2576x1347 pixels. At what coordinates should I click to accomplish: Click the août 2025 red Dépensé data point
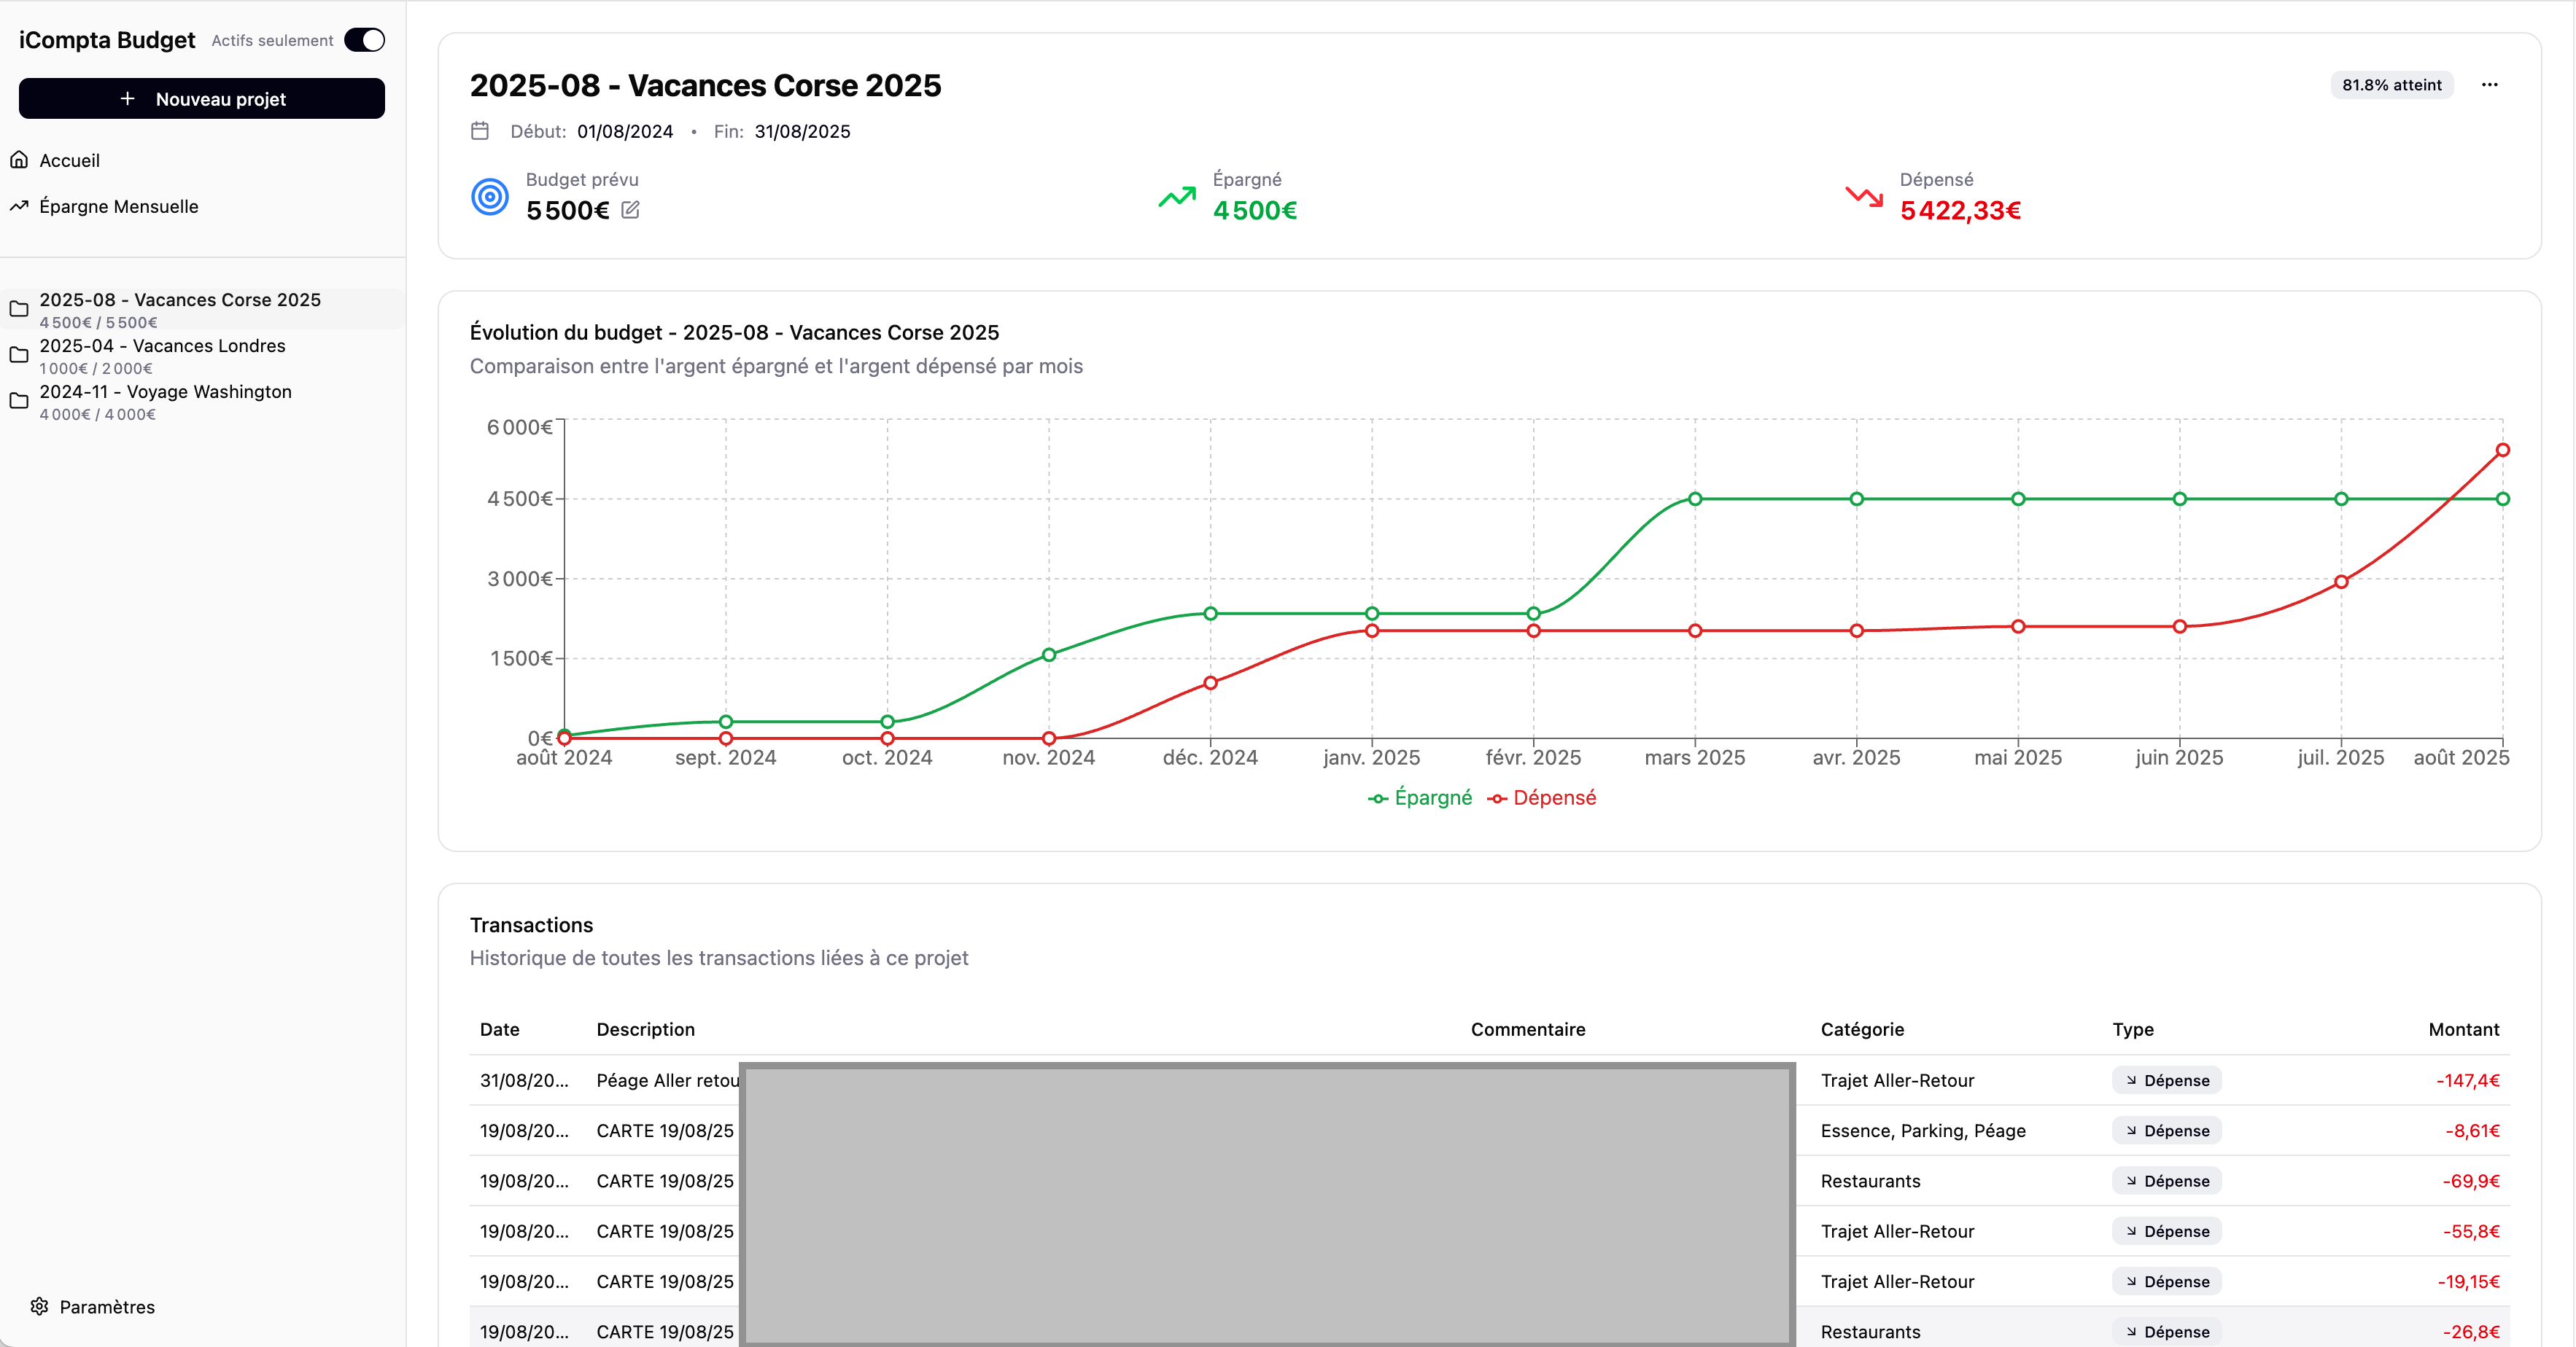pyautogui.click(x=2502, y=450)
